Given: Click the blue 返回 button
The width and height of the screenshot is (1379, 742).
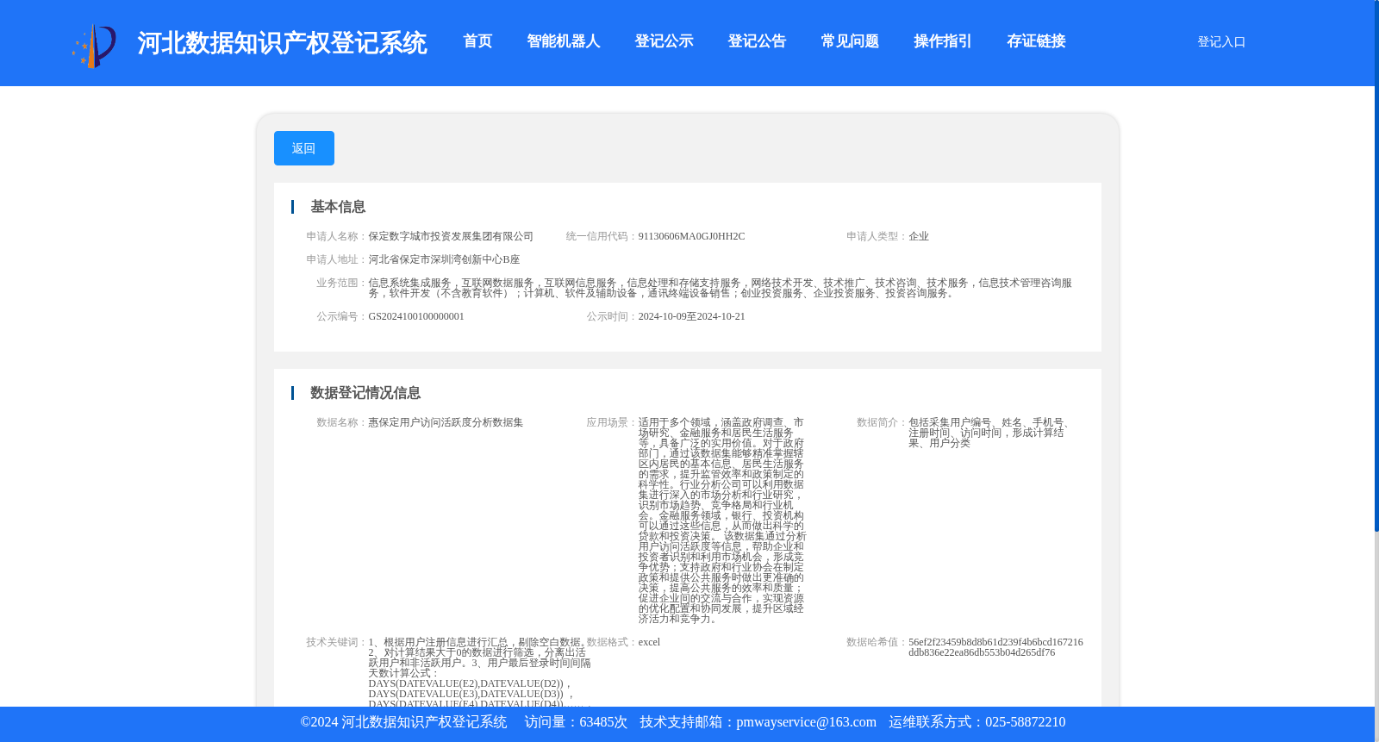Looking at the screenshot, I should point(304,148).
